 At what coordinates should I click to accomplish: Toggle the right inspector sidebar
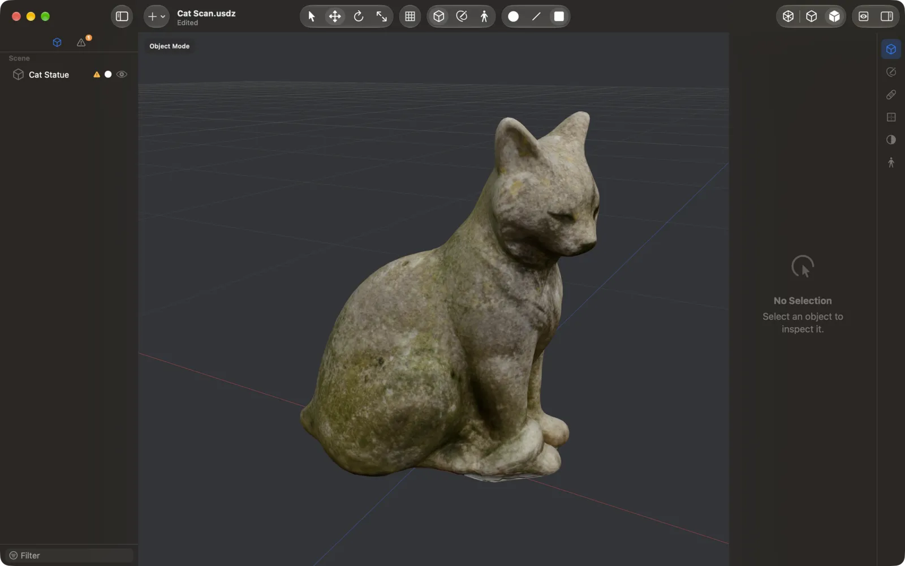pyautogui.click(x=887, y=16)
